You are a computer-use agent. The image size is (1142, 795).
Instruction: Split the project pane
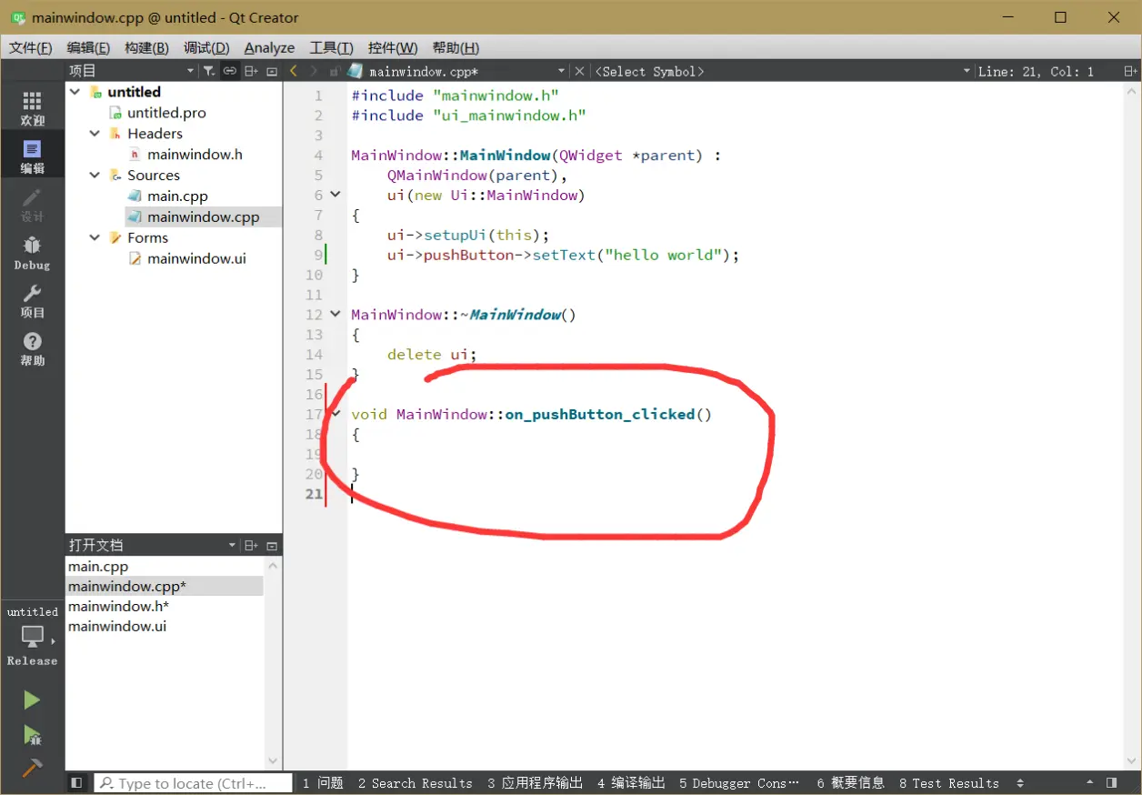(x=251, y=71)
